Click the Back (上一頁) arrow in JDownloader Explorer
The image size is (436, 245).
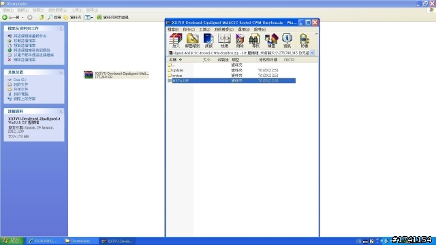11,17
